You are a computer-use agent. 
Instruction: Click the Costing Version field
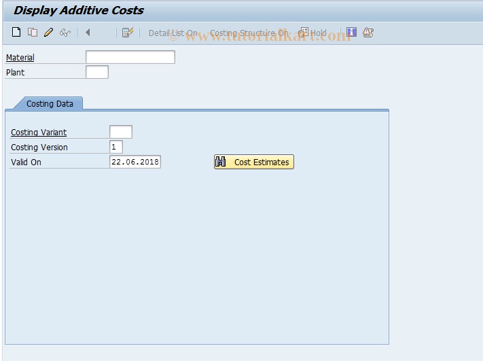(116, 147)
